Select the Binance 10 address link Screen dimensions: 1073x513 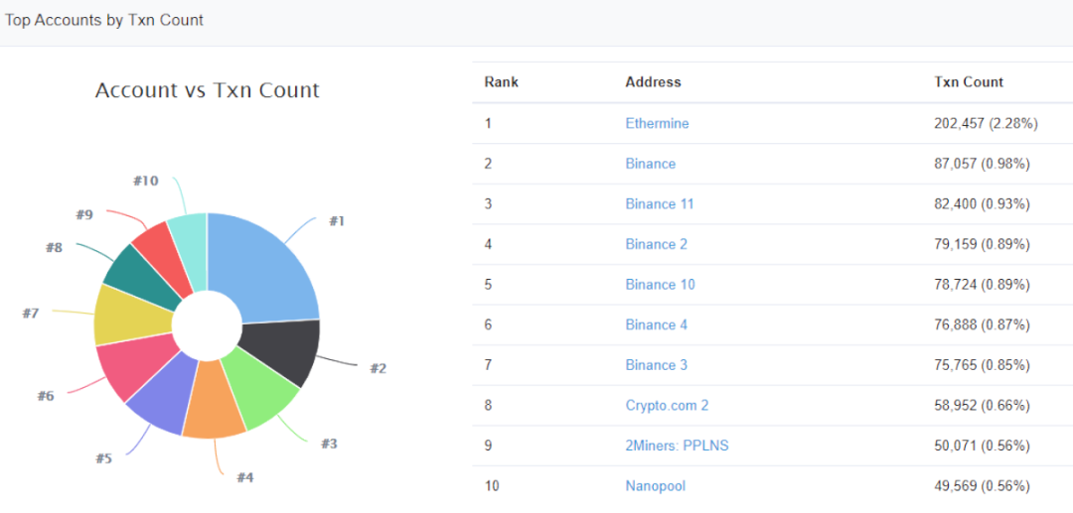pos(661,284)
